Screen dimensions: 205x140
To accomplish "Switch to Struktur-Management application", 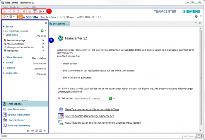I will click(x=18, y=115).
